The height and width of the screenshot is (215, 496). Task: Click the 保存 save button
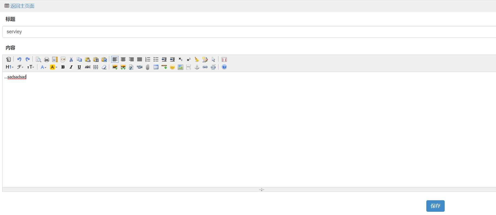(x=435, y=206)
